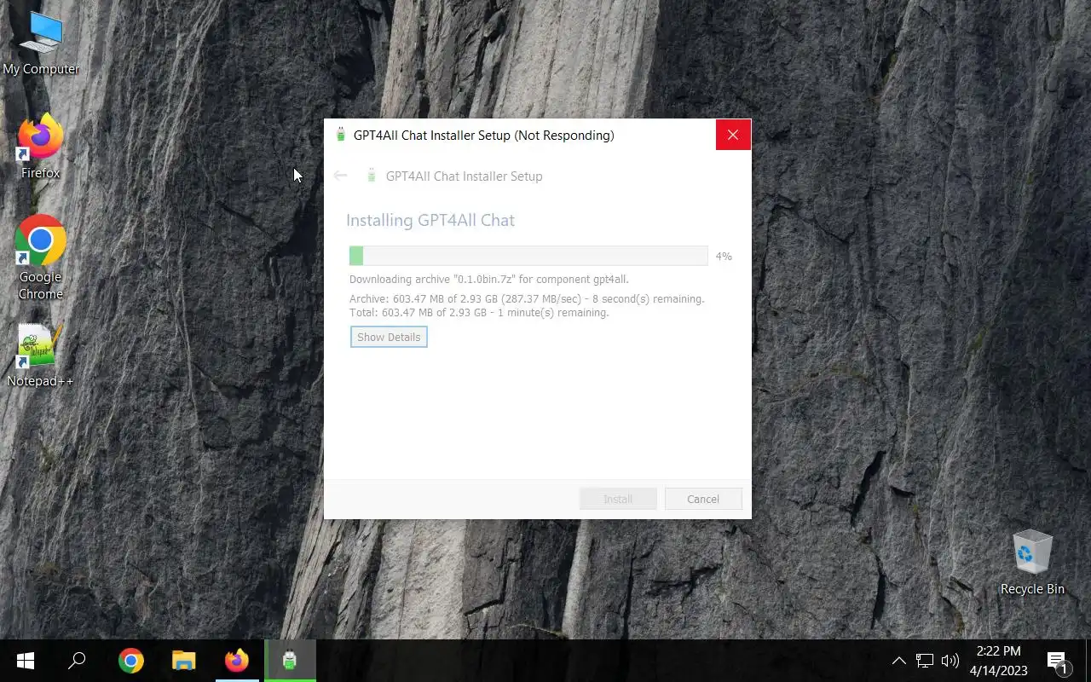Image resolution: width=1091 pixels, height=682 pixels.
Task: Click the 'Installing GPT4All Chat' heading
Action: coord(430,220)
